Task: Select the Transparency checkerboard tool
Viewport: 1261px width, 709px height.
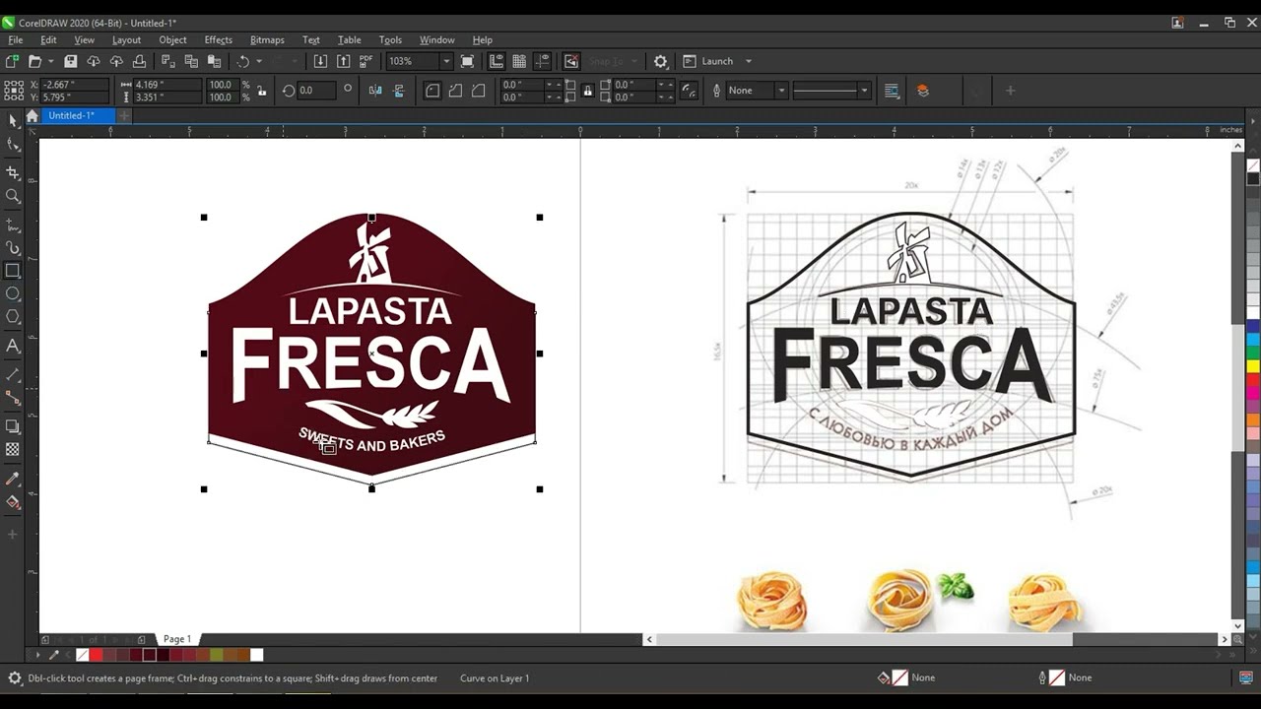Action: coord(13,449)
